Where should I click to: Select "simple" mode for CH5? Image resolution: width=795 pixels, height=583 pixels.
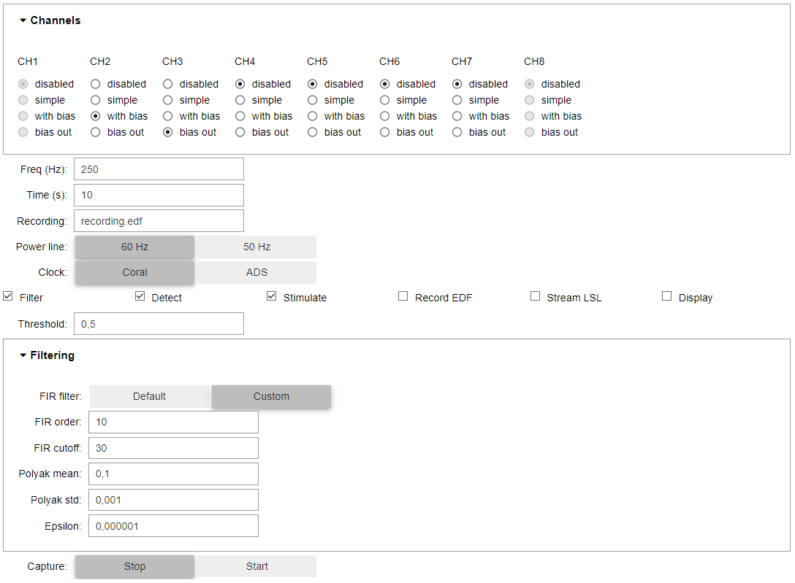tap(312, 99)
